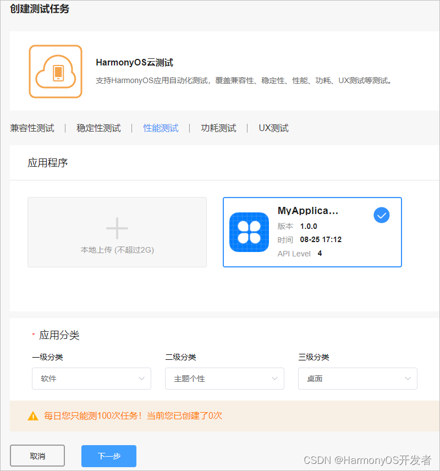Viewport: 440px width, 471px height.
Task: Click the plus icon for local upload
Action: (x=117, y=228)
